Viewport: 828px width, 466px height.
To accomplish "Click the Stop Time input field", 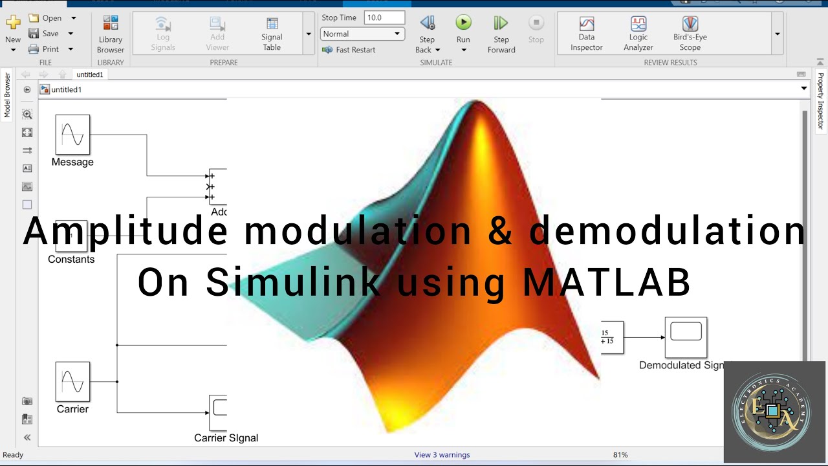I will [384, 17].
